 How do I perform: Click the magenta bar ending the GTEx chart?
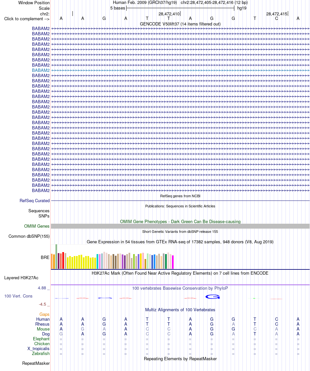(173, 262)
